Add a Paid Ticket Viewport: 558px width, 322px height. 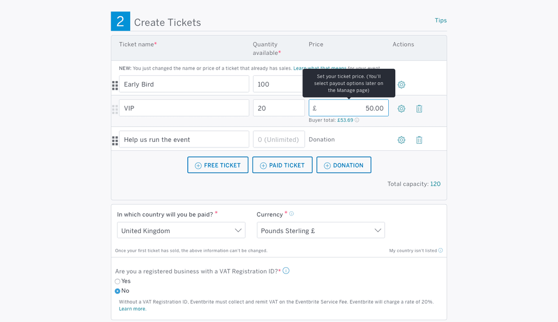tap(282, 165)
